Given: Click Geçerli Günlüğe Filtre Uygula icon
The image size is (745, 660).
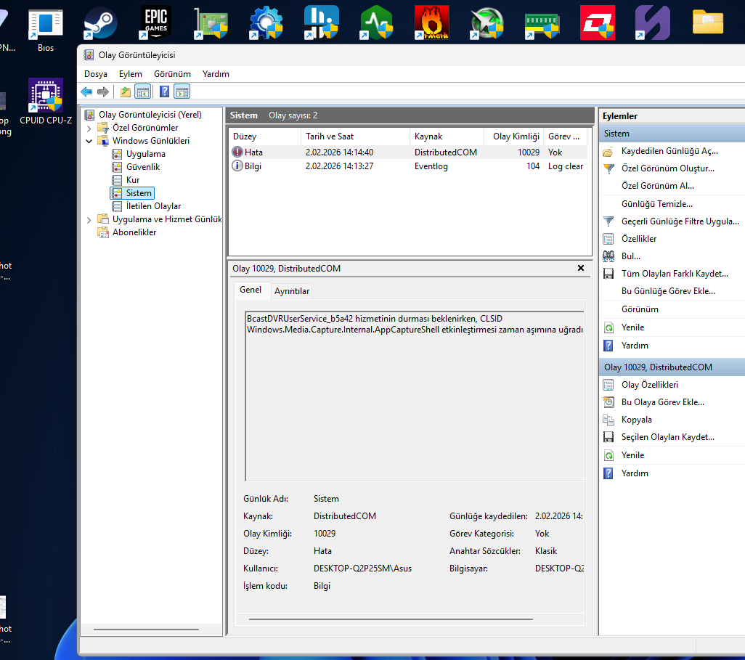Looking at the screenshot, I should point(608,221).
